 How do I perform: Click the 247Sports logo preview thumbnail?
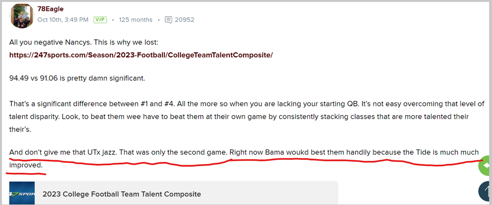(23, 193)
